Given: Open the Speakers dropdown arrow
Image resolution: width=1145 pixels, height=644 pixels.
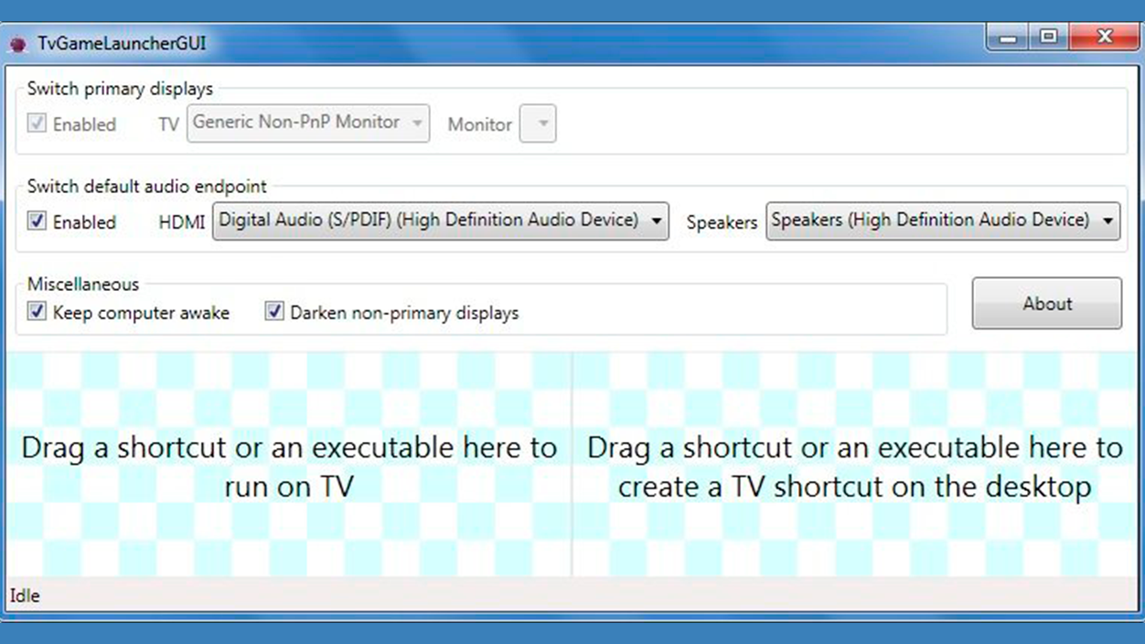Looking at the screenshot, I should 1106,220.
